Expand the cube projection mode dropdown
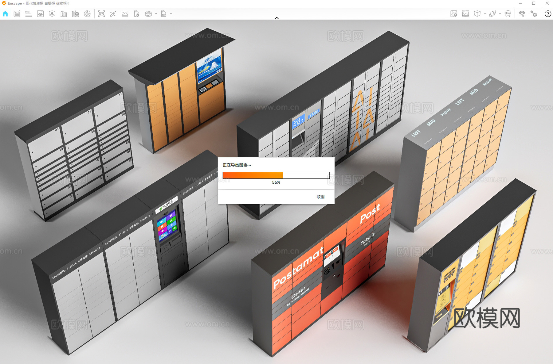 (485, 14)
